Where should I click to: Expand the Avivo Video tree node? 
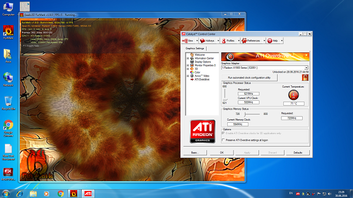point(188,76)
